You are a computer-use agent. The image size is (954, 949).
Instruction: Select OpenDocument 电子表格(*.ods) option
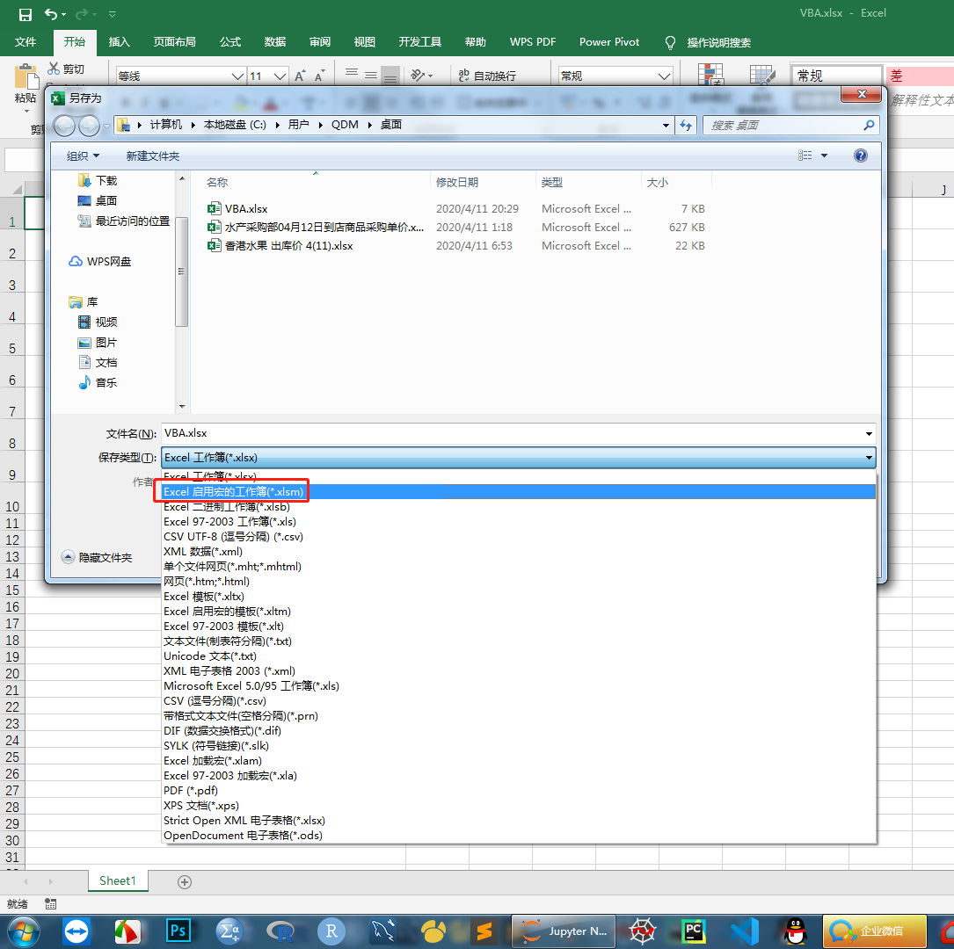[x=519, y=836]
